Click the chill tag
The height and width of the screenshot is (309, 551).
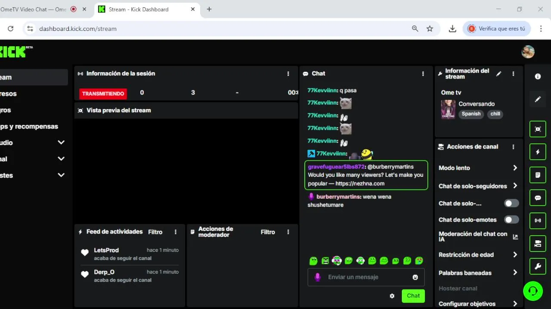tap(495, 114)
